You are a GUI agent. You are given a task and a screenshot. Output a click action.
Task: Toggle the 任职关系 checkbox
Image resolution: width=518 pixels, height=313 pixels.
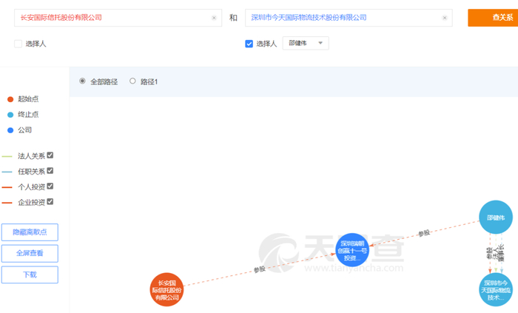[50, 171]
